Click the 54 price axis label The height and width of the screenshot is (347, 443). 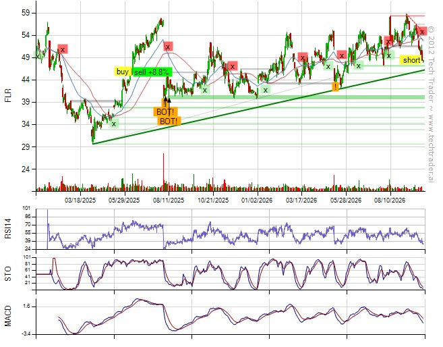click(x=24, y=35)
